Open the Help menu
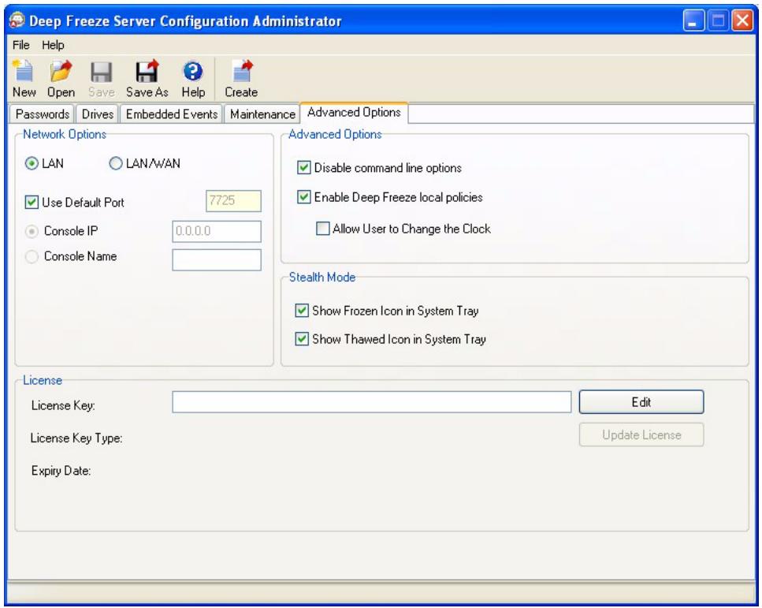 click(x=53, y=45)
